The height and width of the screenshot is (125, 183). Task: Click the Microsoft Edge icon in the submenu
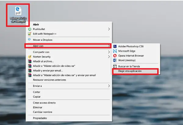[115, 51]
